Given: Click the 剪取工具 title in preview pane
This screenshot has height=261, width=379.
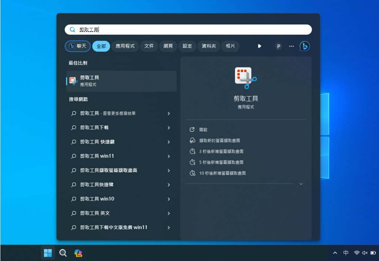Looking at the screenshot, I should coord(246,98).
